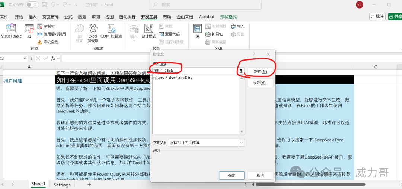Click the 用户问题 cell
402x189 pixels.
29,81
